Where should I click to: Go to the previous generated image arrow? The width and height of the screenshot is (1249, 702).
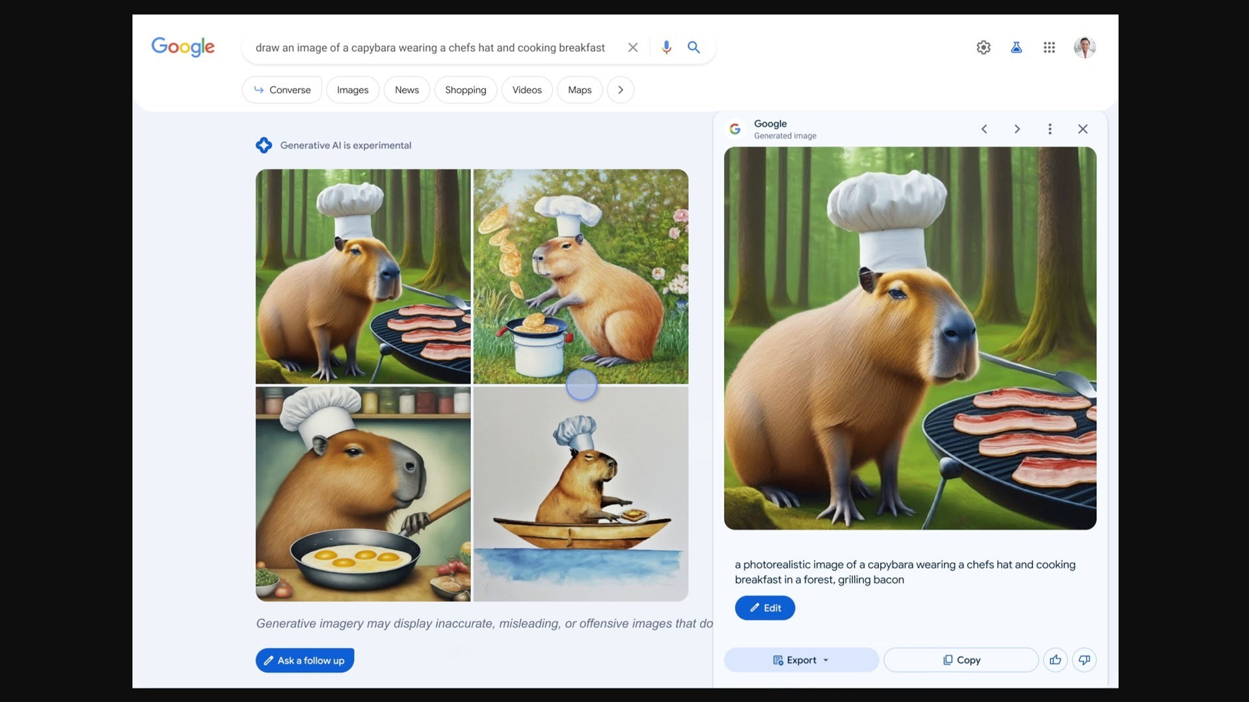(x=984, y=129)
